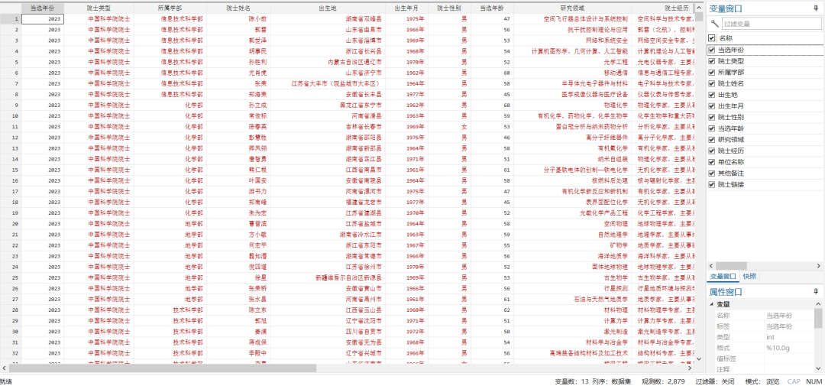825x386 pixels.
Task: Select the 院士类型 column header
Action: coord(99,8)
